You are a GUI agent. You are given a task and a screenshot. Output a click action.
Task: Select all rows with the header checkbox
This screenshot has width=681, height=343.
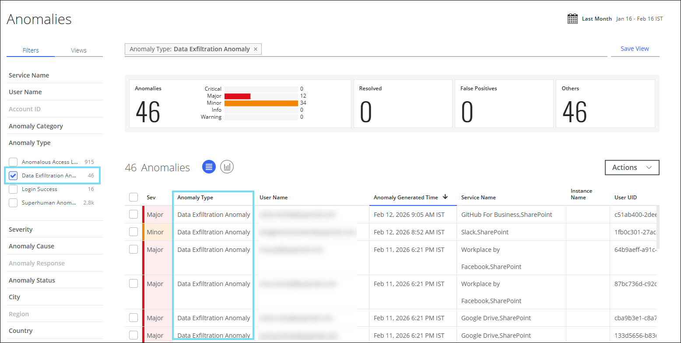pyautogui.click(x=133, y=198)
